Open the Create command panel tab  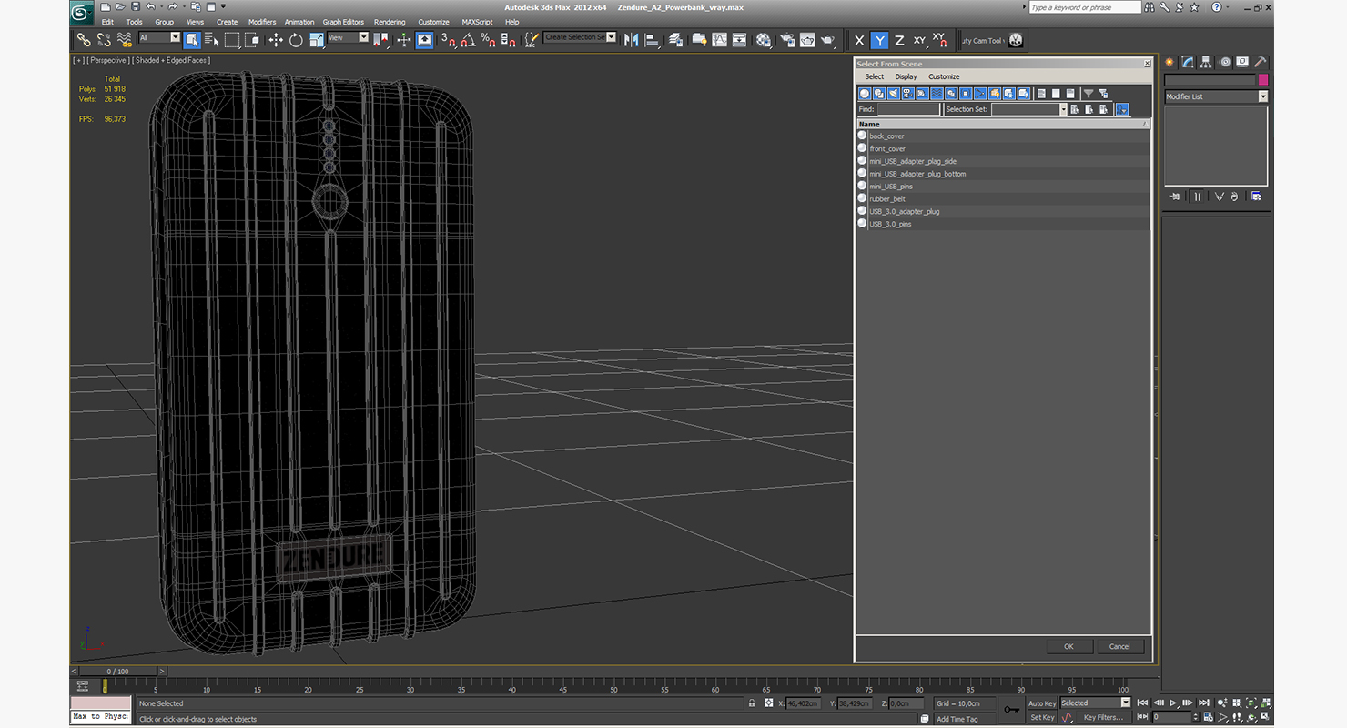point(1170,62)
